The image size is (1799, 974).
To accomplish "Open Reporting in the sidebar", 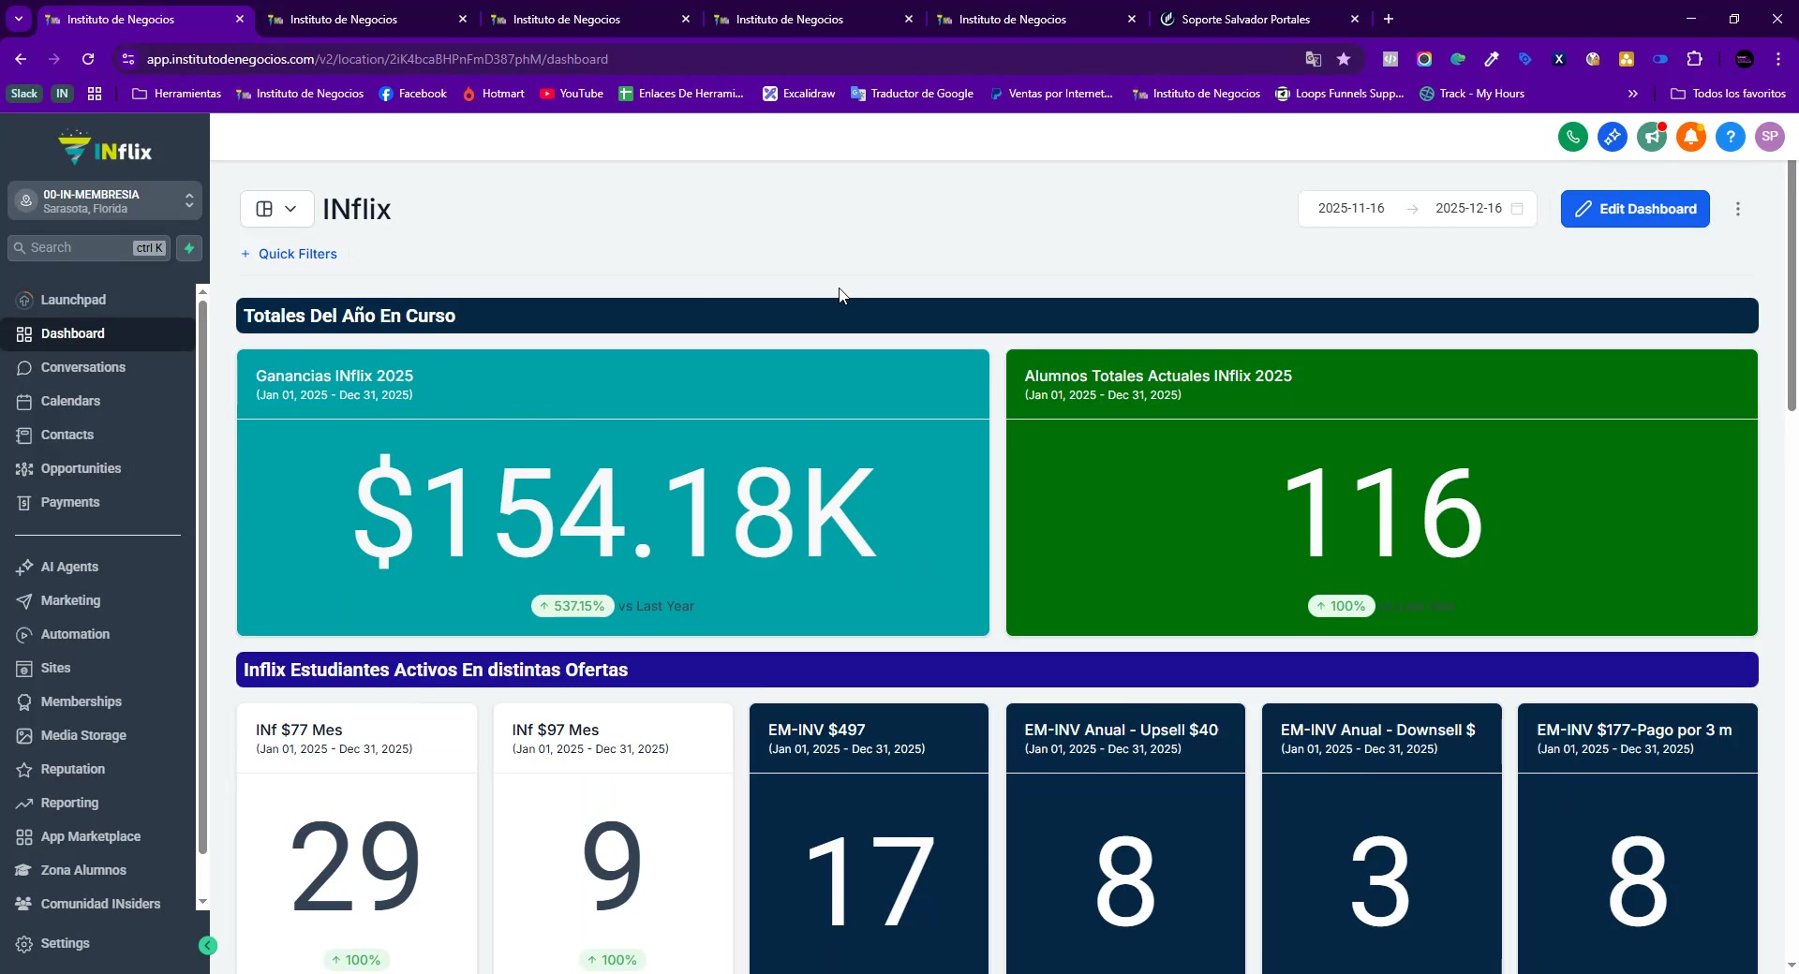I will [x=98, y=803].
